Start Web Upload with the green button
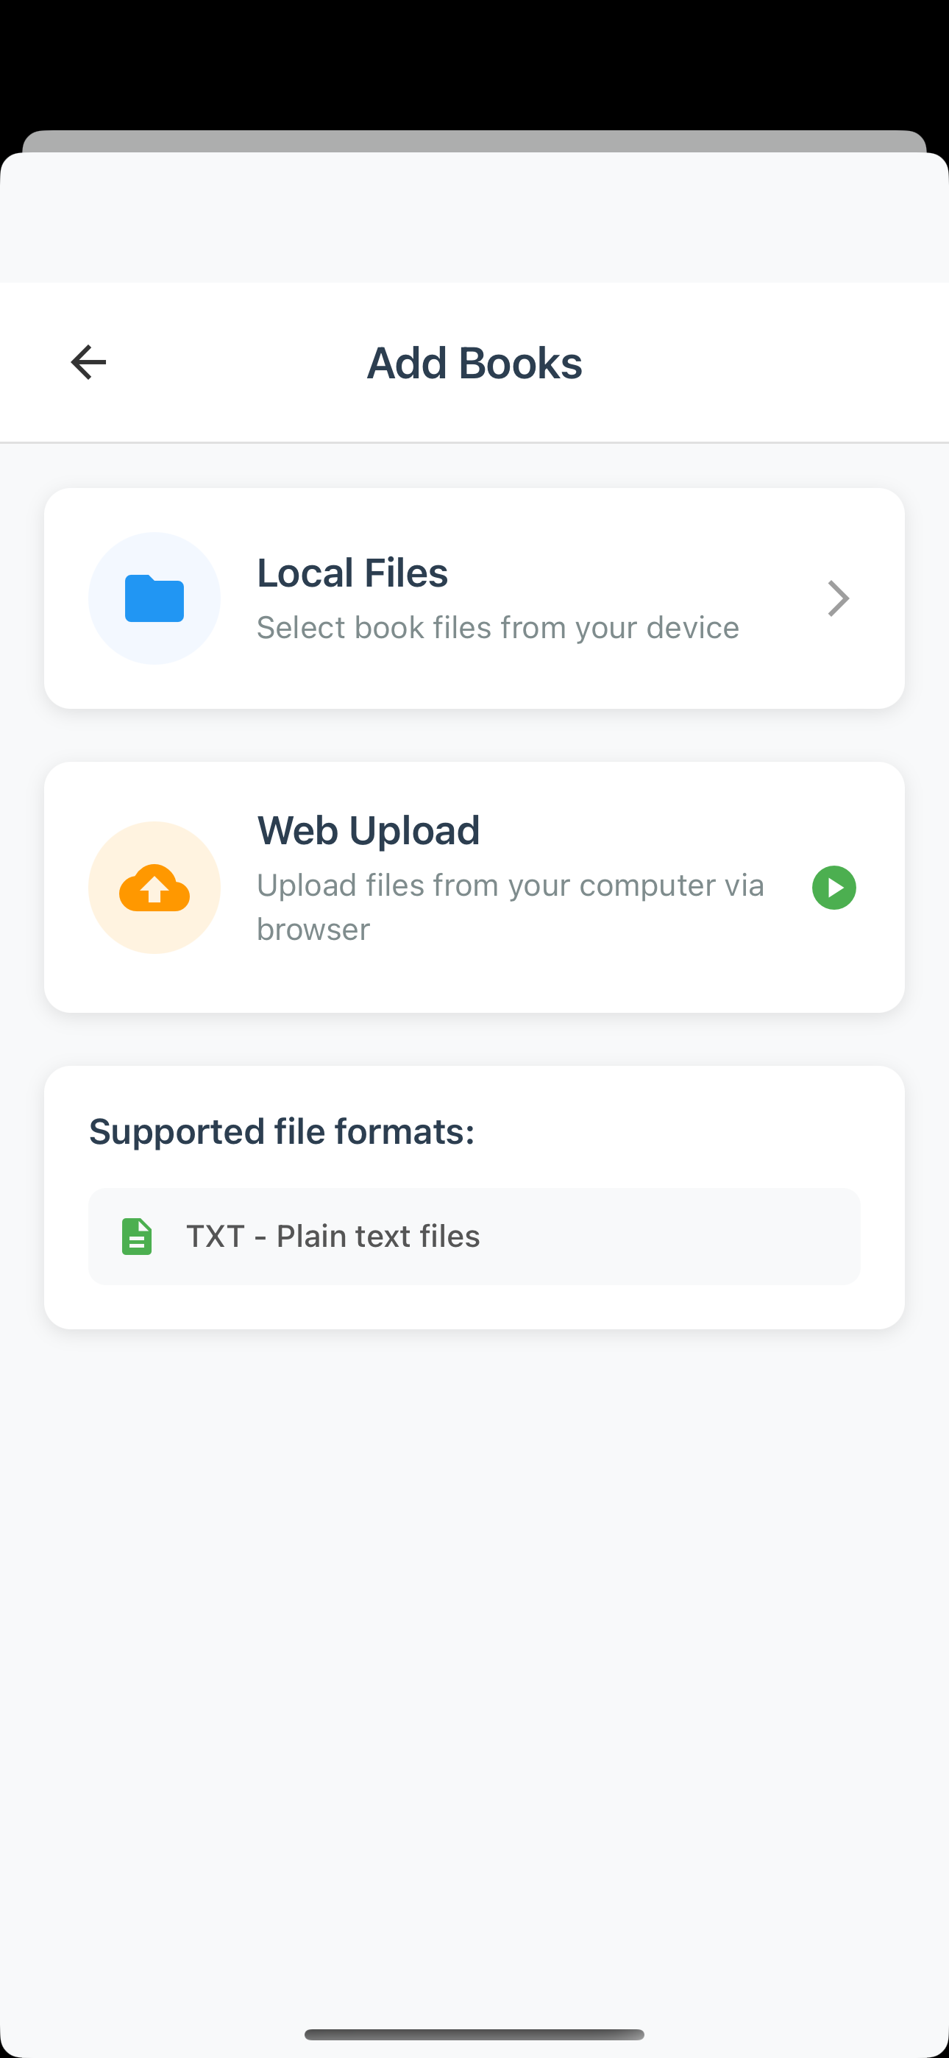This screenshot has width=949, height=2058. [834, 888]
